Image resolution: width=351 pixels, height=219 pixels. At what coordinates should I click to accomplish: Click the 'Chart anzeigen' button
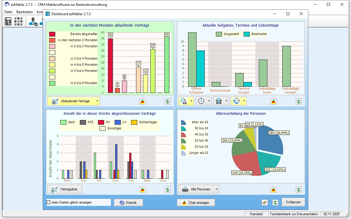tap(196, 202)
